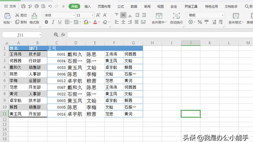Image resolution: width=253 pixels, height=142 pixels.
Task: Select cell containing 0034
Action: pyautogui.click(x=57, y=61)
